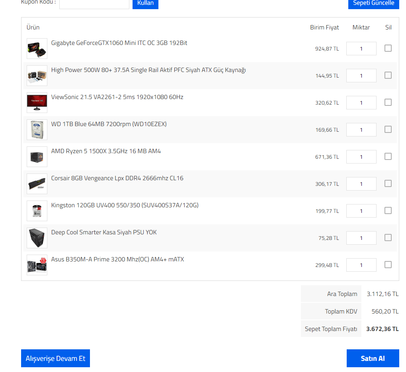Edit quantity field for Corsair 8GB Vengeance
This screenshot has width=406, height=372.
pyautogui.click(x=361, y=184)
